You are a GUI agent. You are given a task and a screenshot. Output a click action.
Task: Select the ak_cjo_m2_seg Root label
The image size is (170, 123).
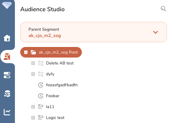click(58, 52)
